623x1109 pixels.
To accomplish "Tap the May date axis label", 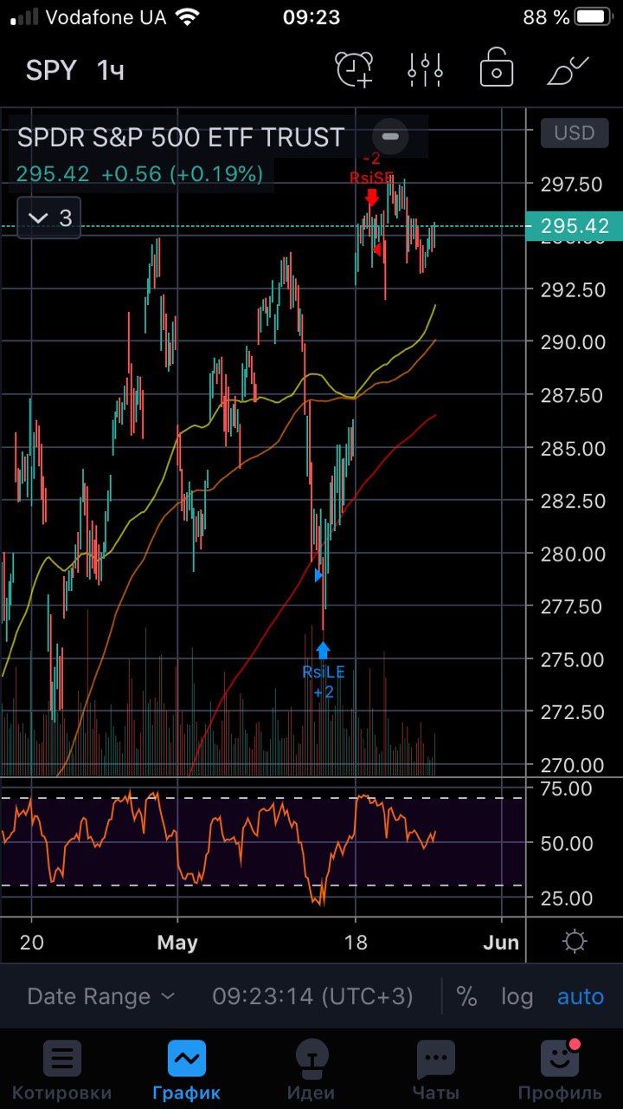I will click(177, 943).
